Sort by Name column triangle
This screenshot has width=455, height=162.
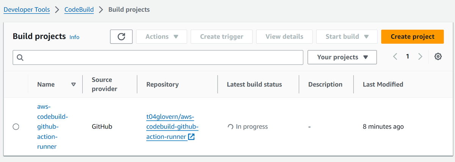tap(74, 84)
